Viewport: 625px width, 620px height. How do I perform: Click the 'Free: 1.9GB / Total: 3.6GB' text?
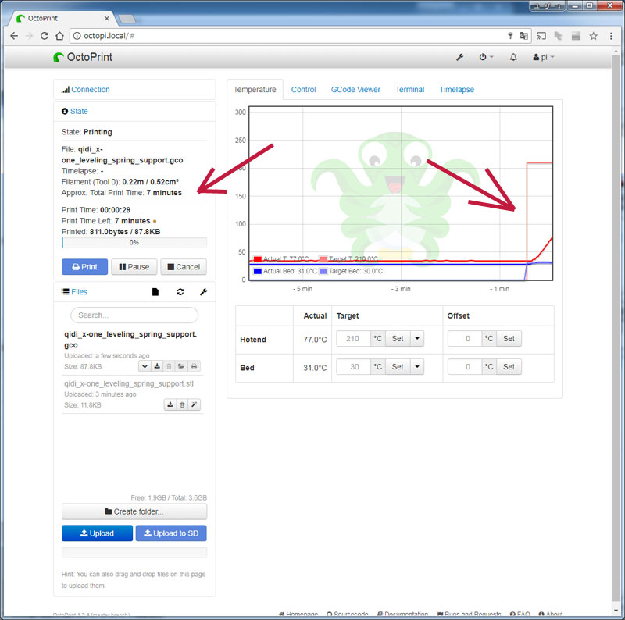pyautogui.click(x=169, y=497)
